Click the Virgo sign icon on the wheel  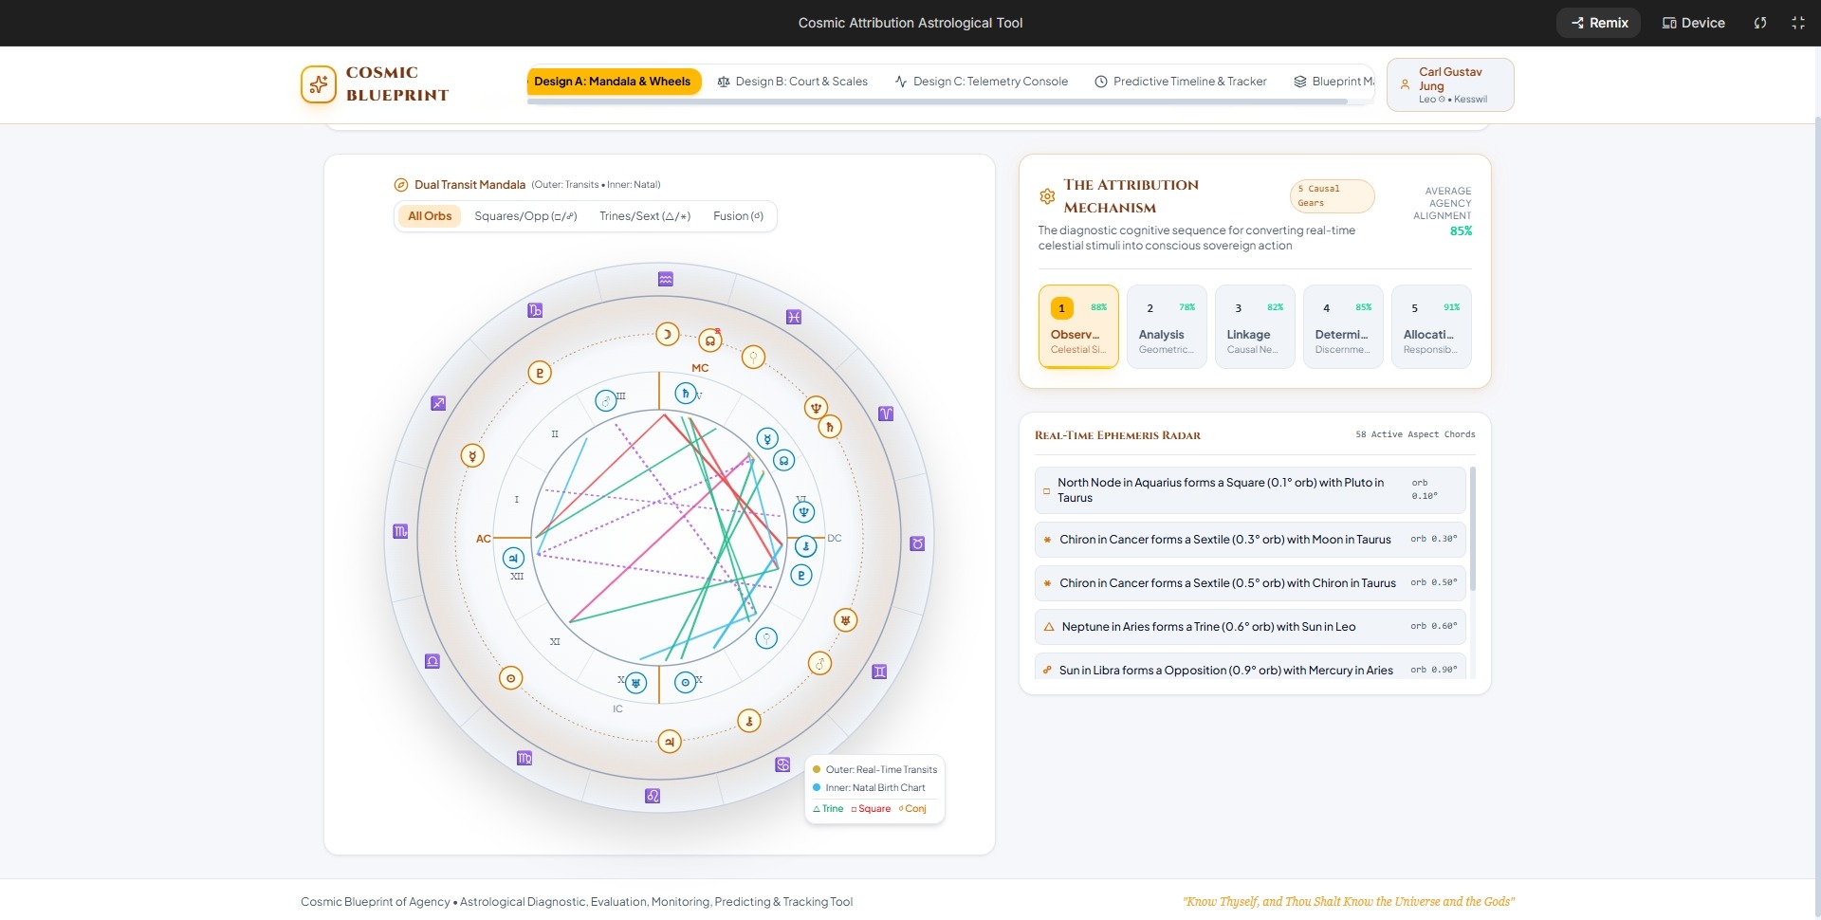tap(524, 758)
